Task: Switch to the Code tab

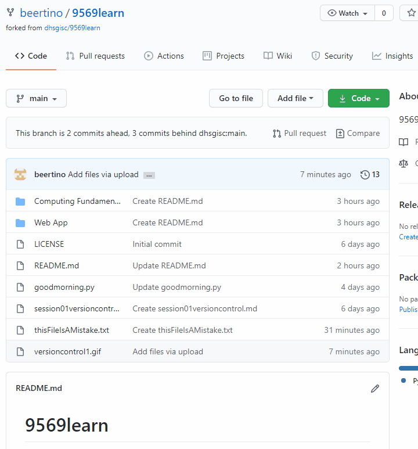Action: click(x=31, y=56)
